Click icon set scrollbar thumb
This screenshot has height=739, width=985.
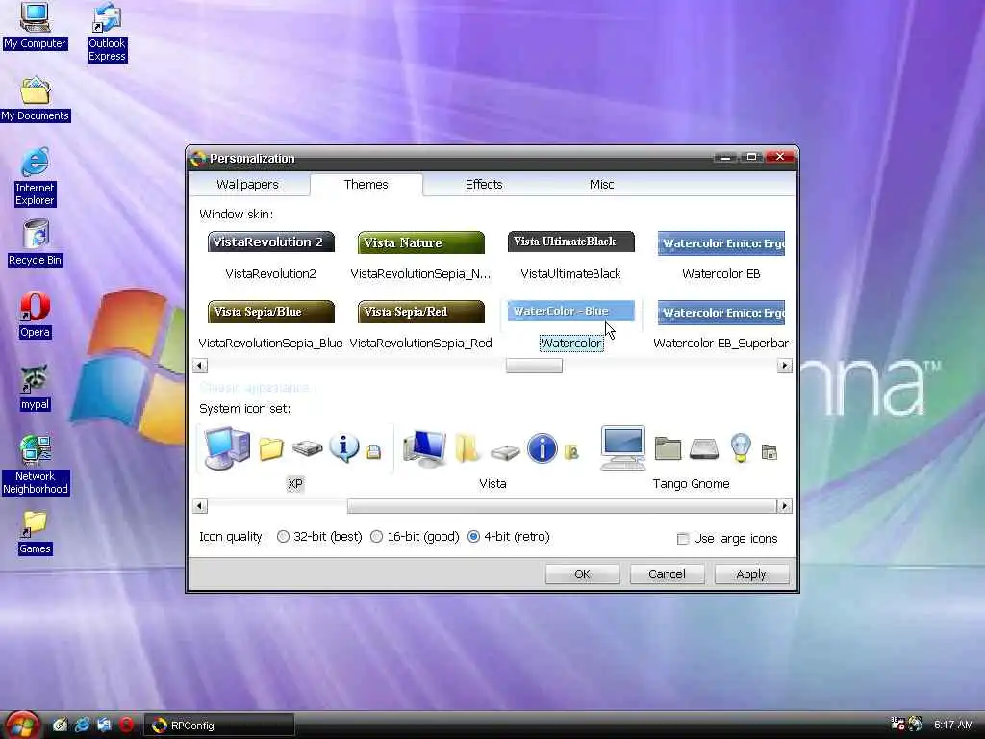[x=562, y=506]
